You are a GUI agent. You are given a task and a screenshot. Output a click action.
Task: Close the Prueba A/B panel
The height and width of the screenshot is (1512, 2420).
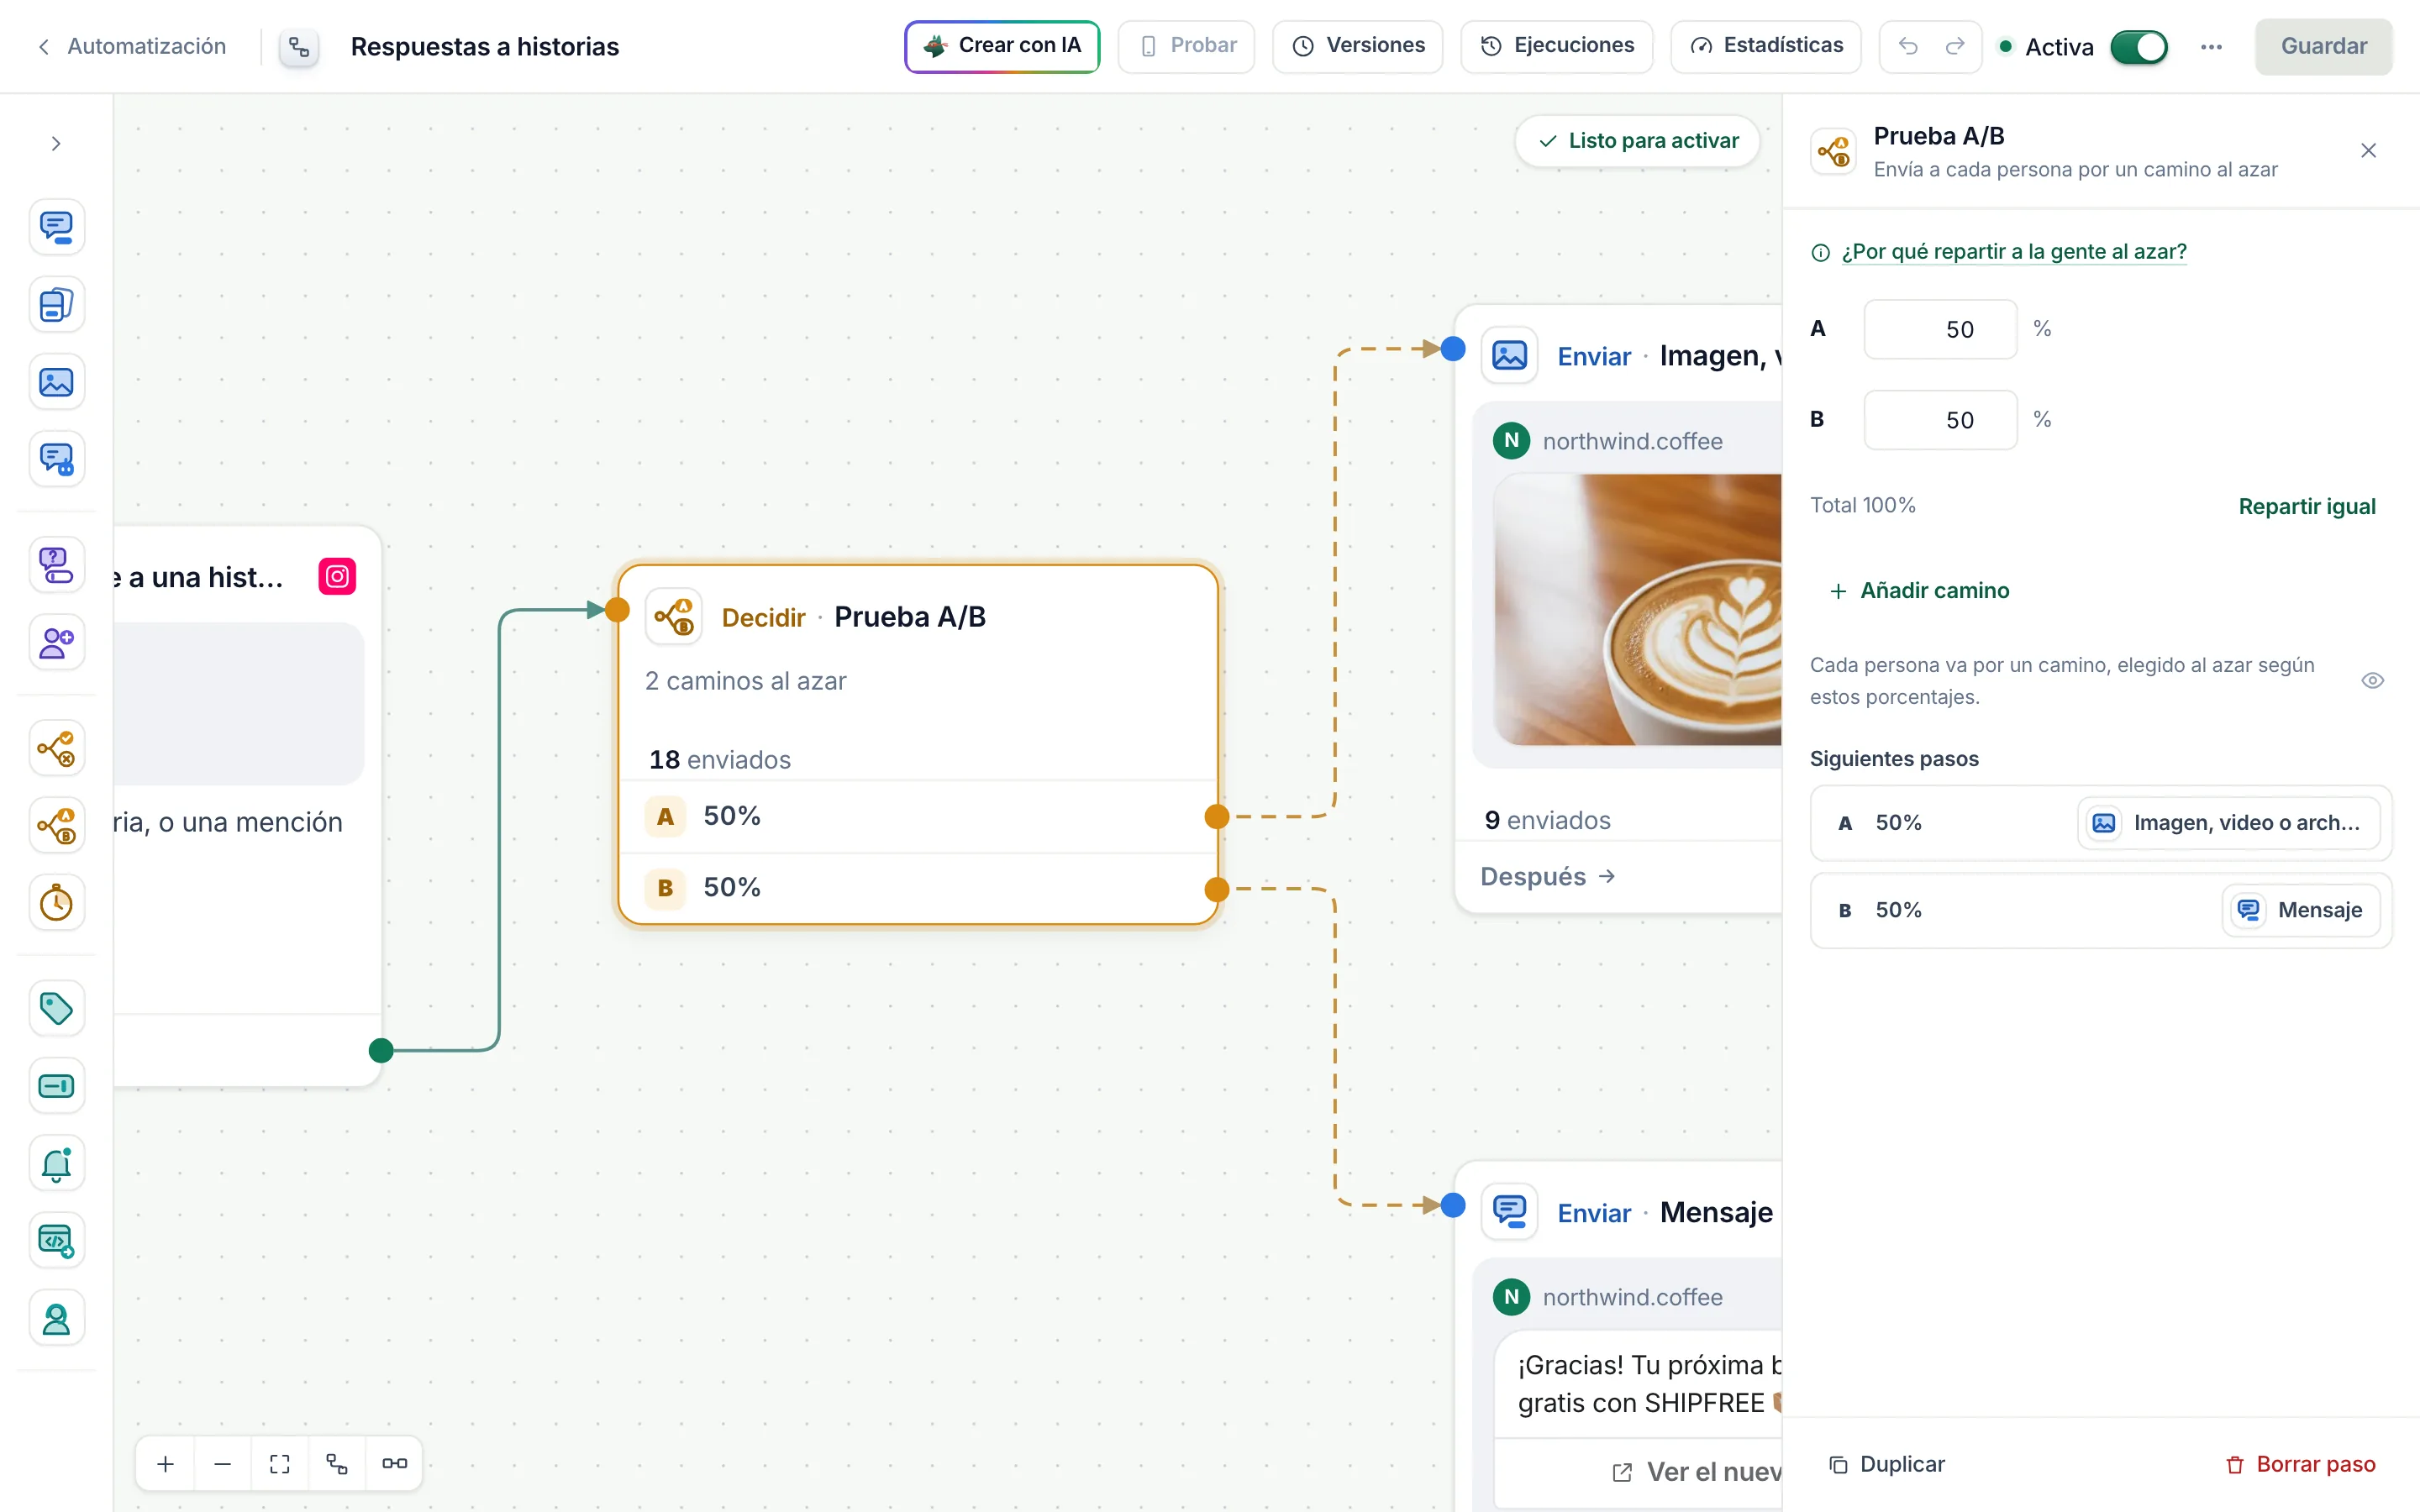click(x=2368, y=151)
